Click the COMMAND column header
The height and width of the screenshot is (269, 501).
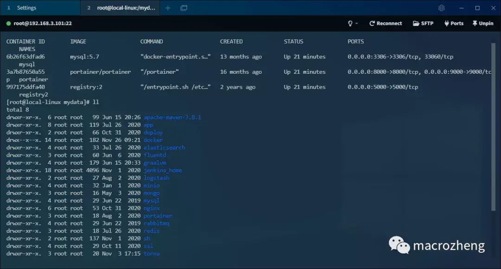[151, 42]
